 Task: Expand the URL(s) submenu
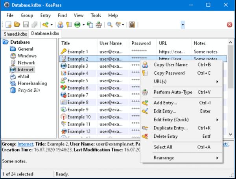click(181, 81)
